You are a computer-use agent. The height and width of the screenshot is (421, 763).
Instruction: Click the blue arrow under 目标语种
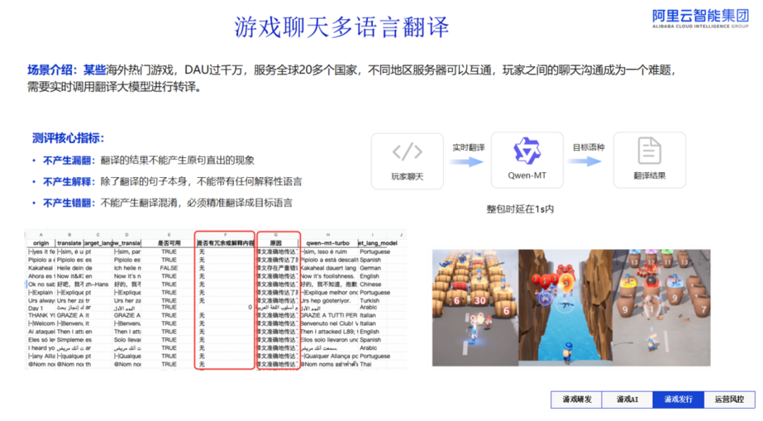tap(586, 161)
